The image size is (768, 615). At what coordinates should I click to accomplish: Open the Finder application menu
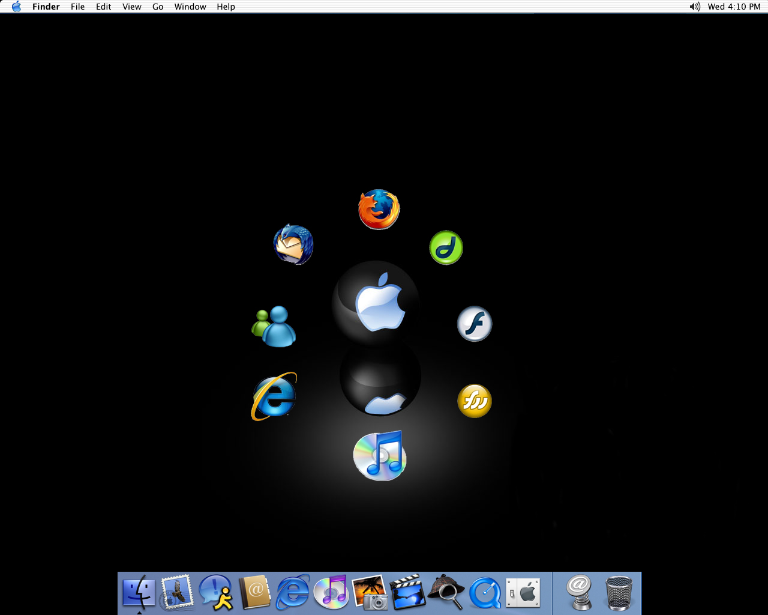[x=46, y=7]
